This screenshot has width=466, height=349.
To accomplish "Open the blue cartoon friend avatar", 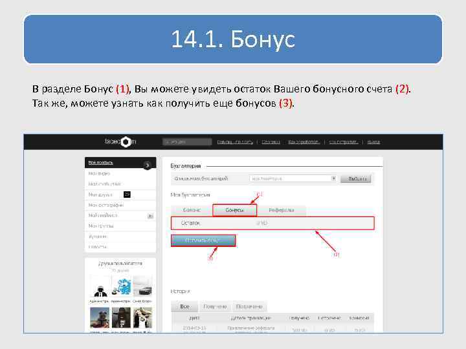I will [x=121, y=287].
